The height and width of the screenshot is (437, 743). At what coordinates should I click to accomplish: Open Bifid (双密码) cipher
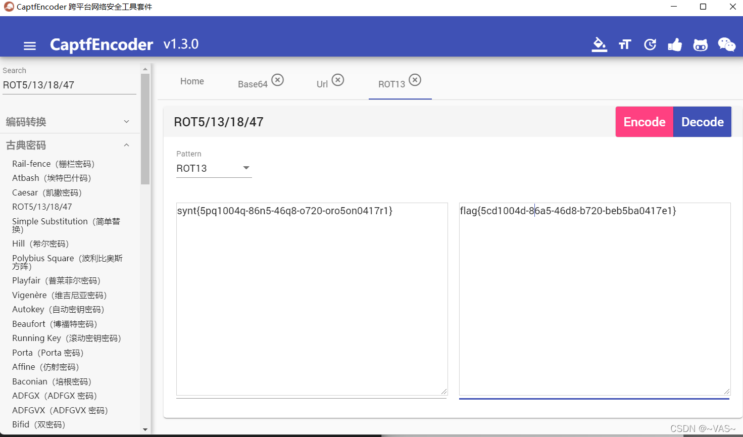coord(39,424)
